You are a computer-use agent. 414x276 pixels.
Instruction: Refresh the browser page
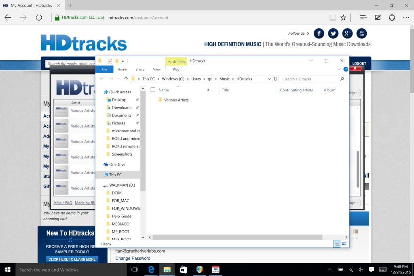[39, 18]
